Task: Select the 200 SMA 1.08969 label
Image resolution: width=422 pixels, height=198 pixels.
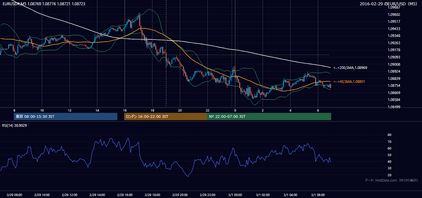Action: (350, 68)
